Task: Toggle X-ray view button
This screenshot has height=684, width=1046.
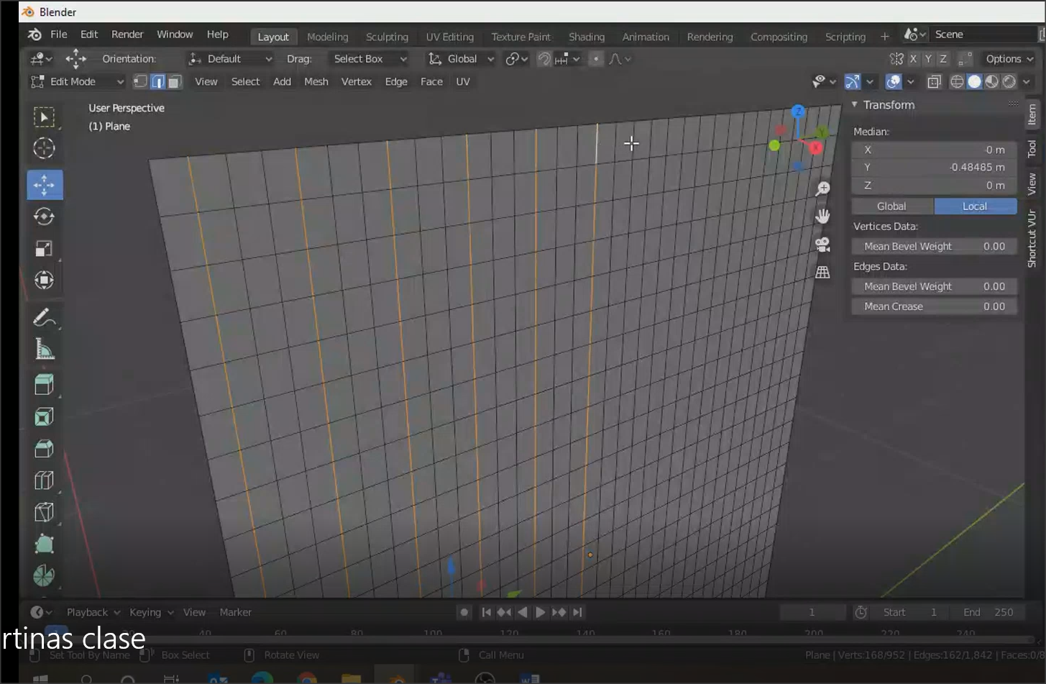Action: (x=934, y=82)
